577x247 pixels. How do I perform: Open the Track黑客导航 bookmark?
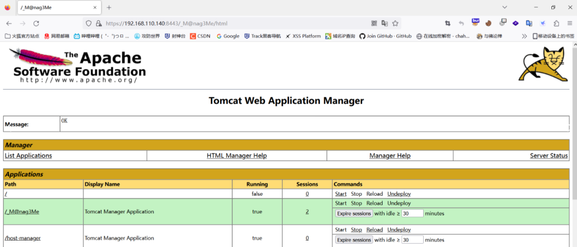click(x=262, y=36)
